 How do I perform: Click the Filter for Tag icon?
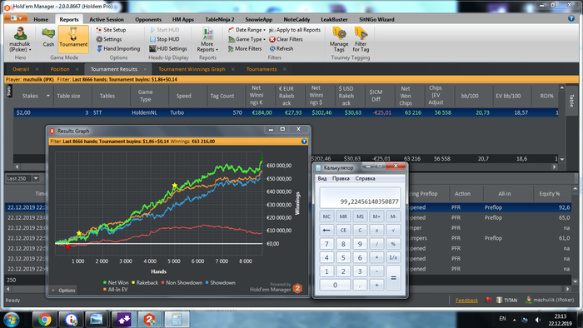tap(361, 34)
